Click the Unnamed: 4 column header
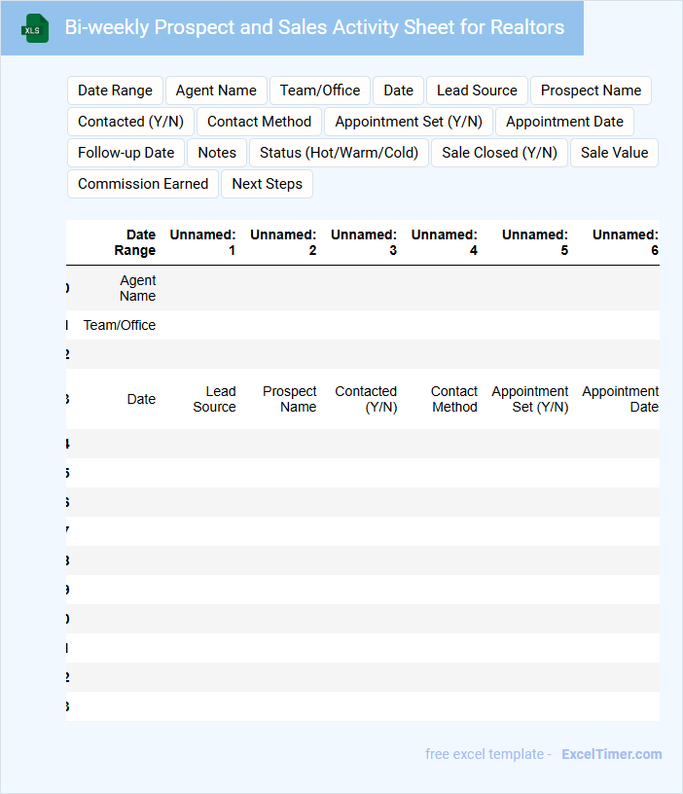 (444, 242)
